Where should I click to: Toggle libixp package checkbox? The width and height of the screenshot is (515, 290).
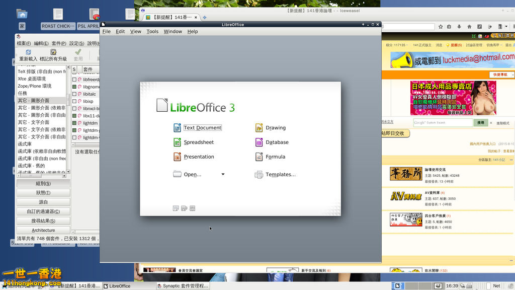(74, 101)
